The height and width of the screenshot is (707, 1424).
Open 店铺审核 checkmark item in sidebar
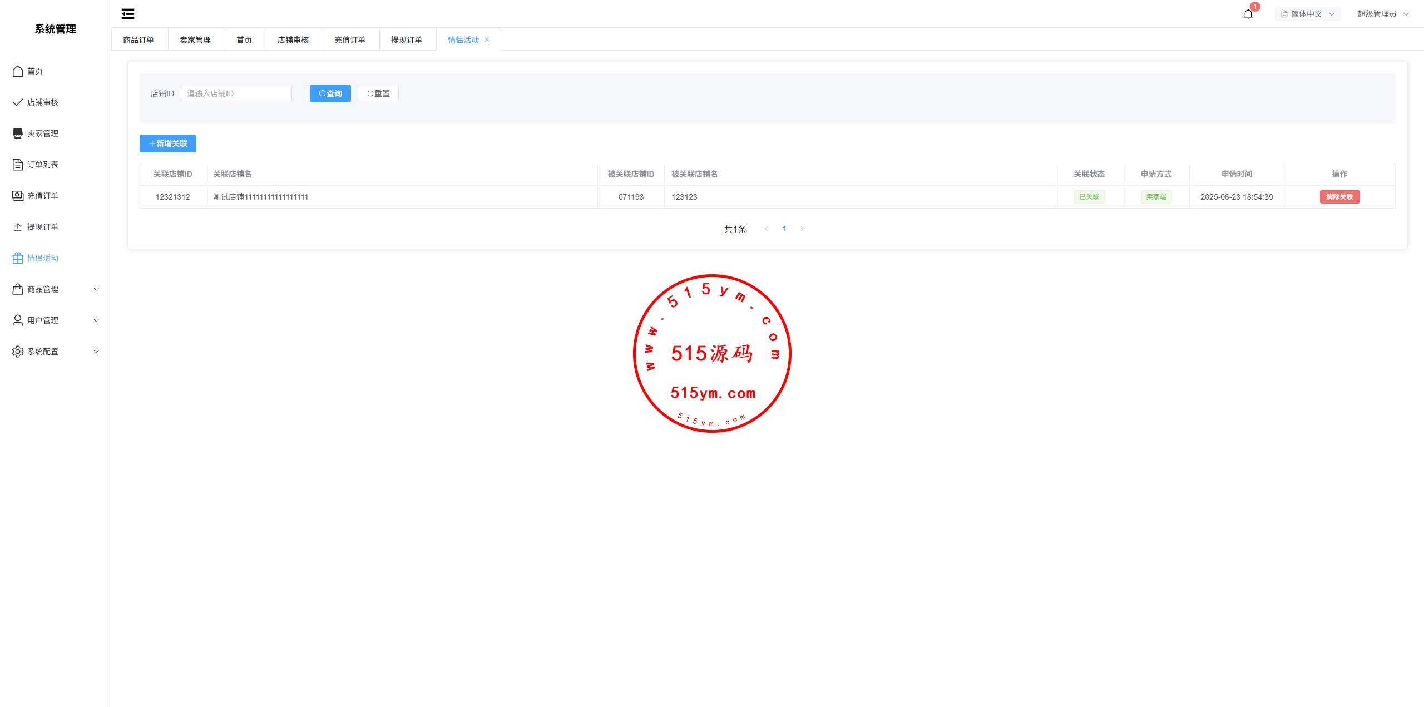click(x=18, y=102)
